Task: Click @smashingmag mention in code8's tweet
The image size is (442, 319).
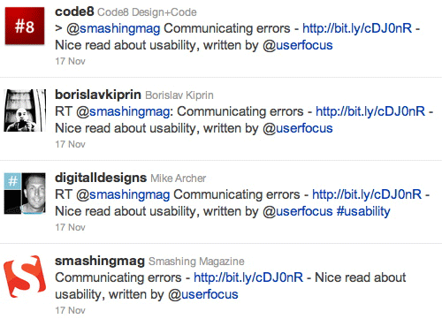Action: 113,28
